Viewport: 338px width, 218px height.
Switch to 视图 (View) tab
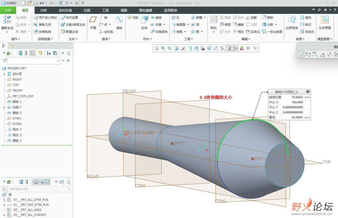coord(124,10)
